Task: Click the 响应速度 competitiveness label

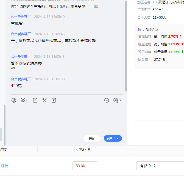Action: (x=144, y=44)
